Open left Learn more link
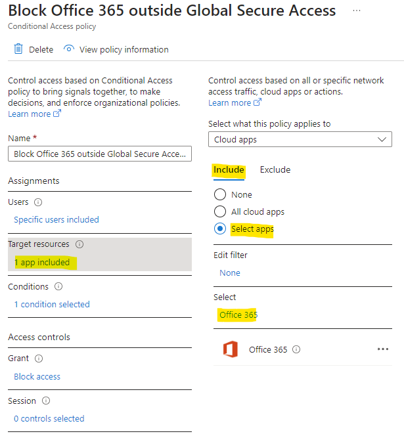404x436 pixels. click(29, 114)
